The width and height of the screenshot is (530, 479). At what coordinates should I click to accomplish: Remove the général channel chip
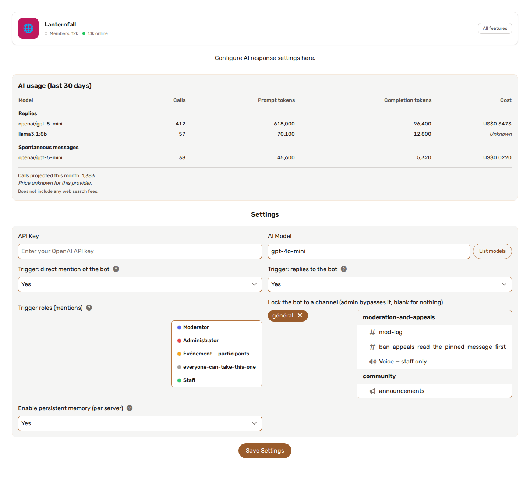click(300, 315)
